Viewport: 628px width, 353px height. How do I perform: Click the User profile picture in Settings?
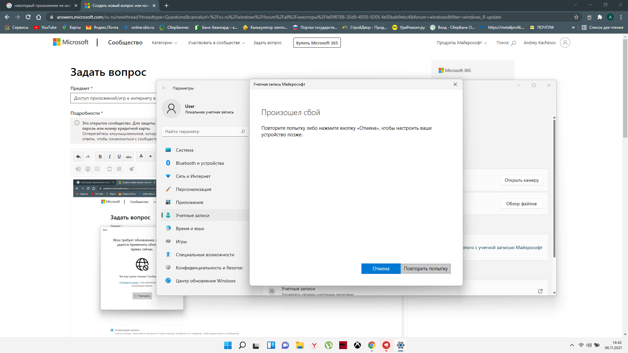tap(171, 109)
